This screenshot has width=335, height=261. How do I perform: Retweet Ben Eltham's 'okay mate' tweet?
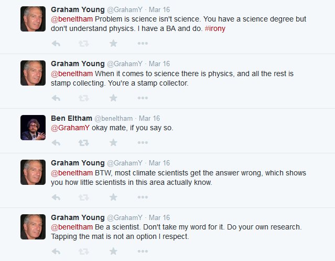[x=83, y=142]
